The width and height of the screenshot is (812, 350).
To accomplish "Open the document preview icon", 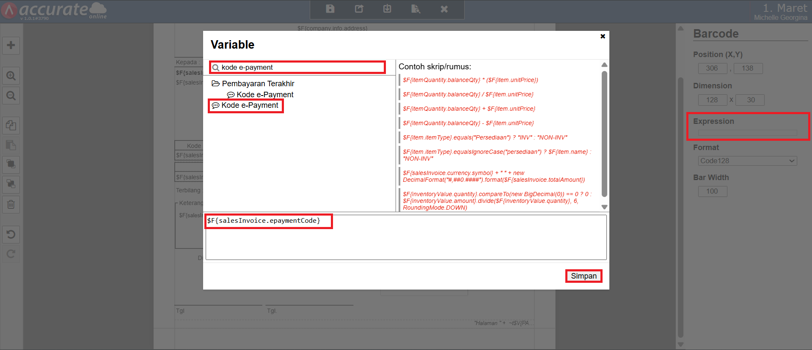I will (416, 9).
